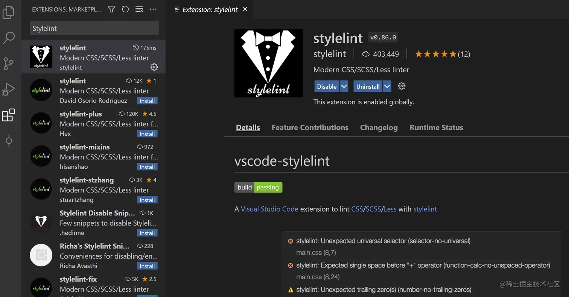
Task: Click the vscode-stylelint heading
Action: click(282, 161)
